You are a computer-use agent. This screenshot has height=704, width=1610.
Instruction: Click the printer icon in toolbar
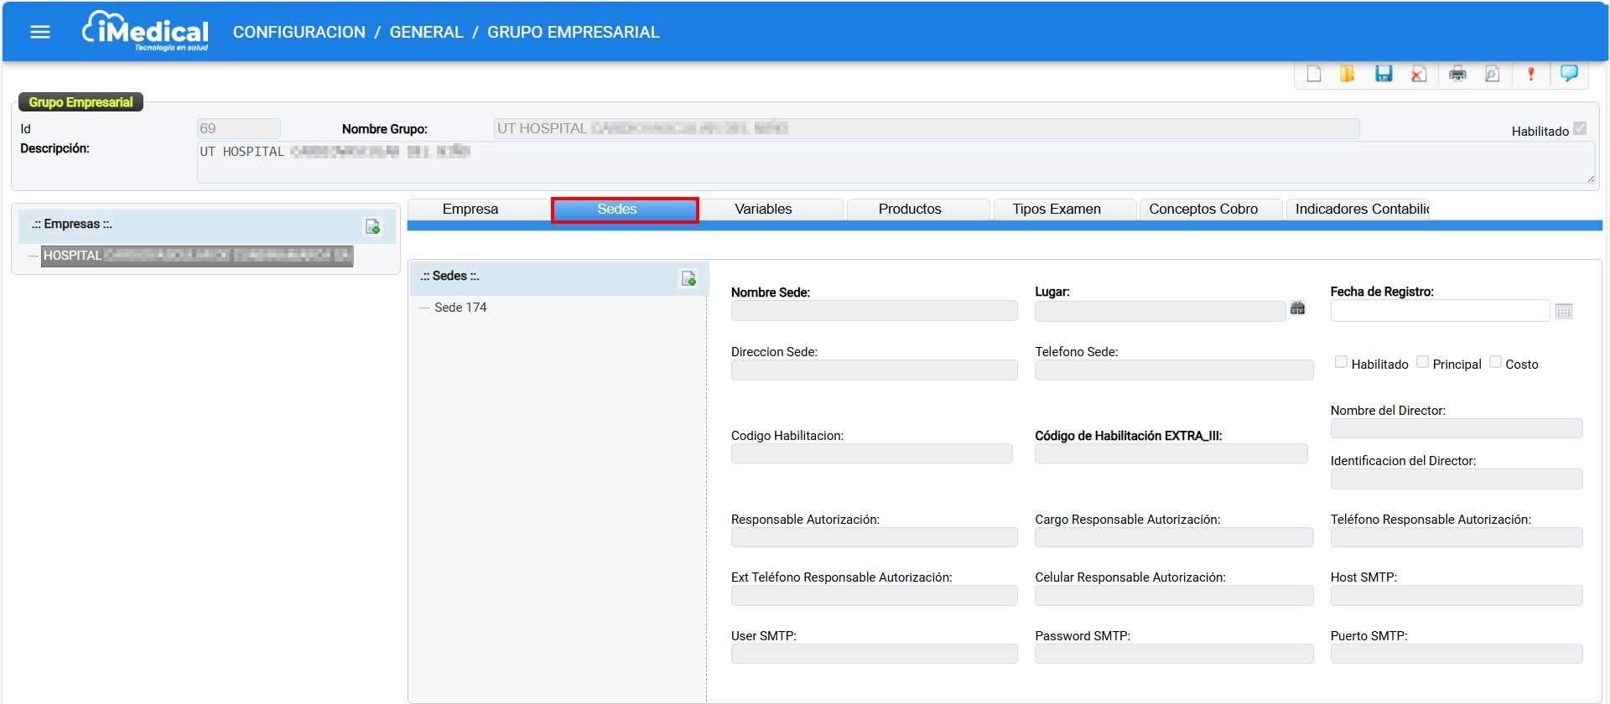(x=1458, y=75)
